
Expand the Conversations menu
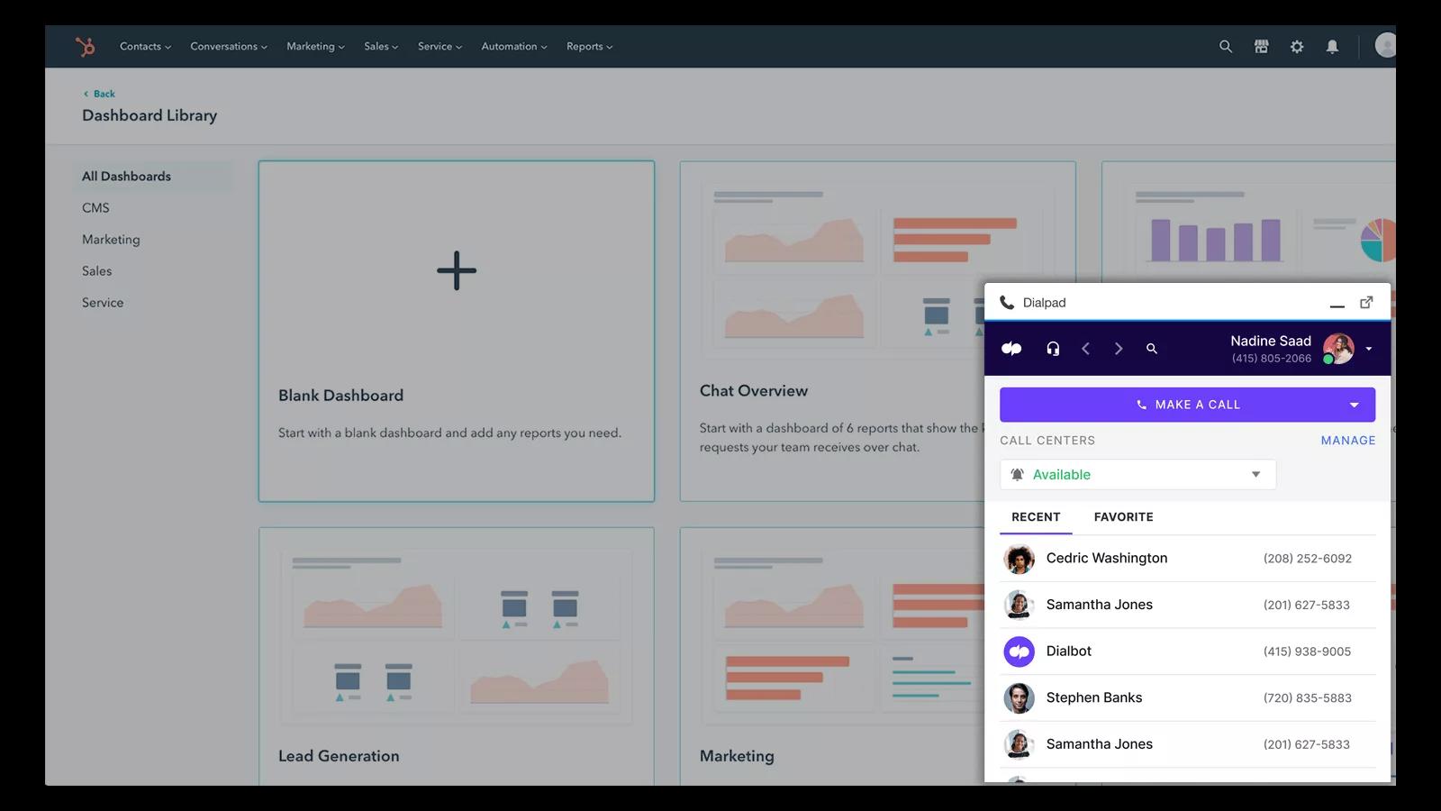(x=229, y=46)
